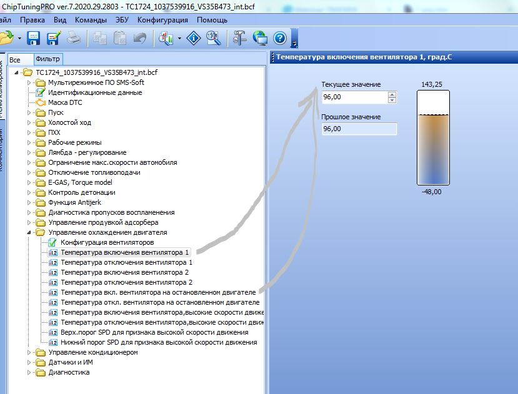Open settings with the hammer and wrench icon
The height and width of the screenshot is (394, 518).
pyautogui.click(x=240, y=38)
